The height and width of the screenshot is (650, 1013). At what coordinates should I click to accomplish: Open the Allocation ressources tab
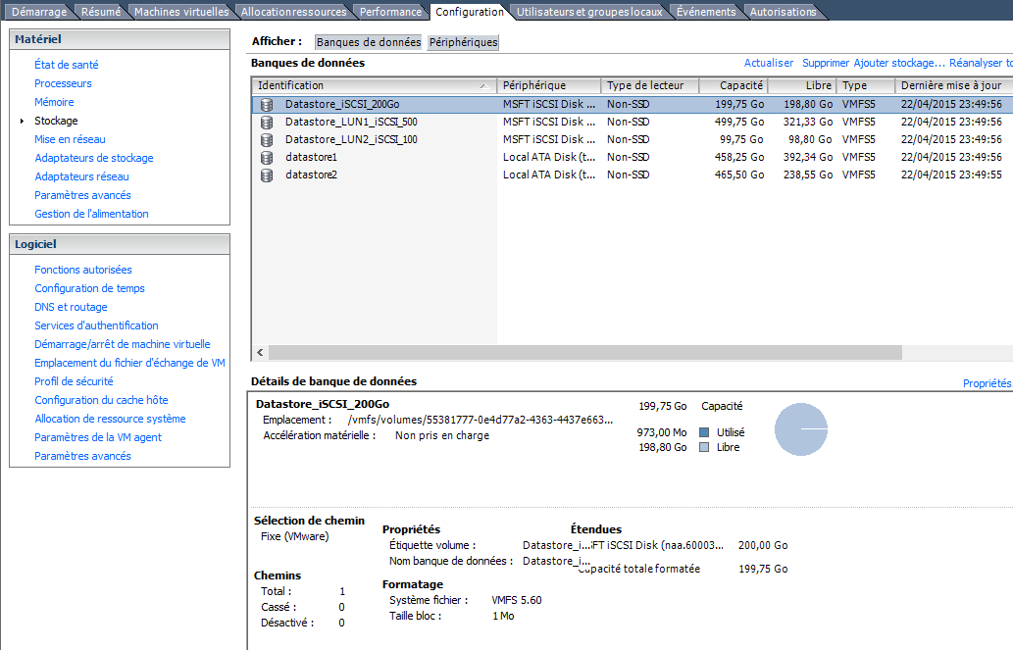tap(293, 12)
